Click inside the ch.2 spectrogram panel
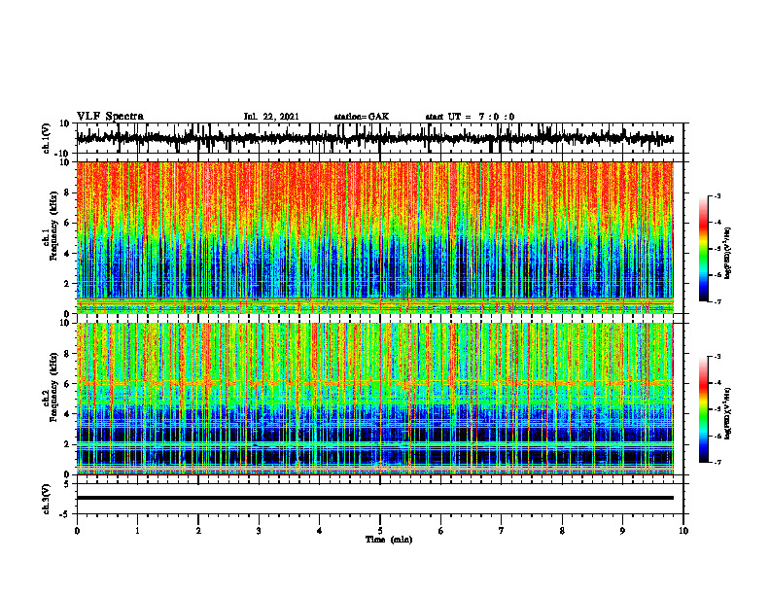Screen dimensions: 770x595 [x=374, y=399]
